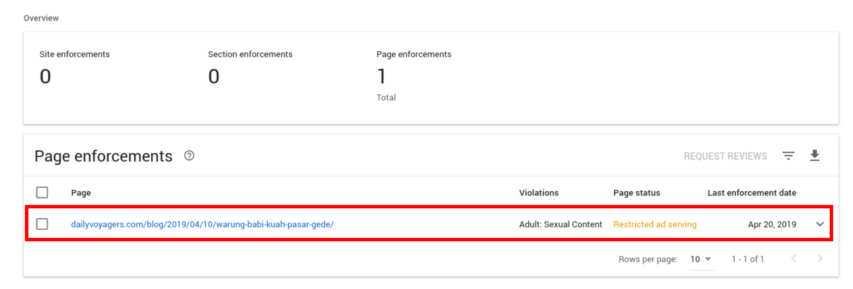
Task: Click the Overview heading
Action: [41, 18]
